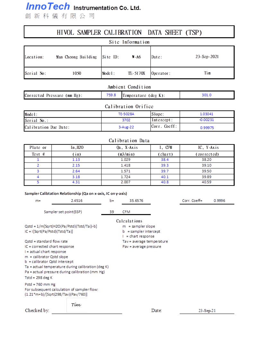Select the intercept value -0.00251
This screenshot has height=338, width=261.
(206, 120)
